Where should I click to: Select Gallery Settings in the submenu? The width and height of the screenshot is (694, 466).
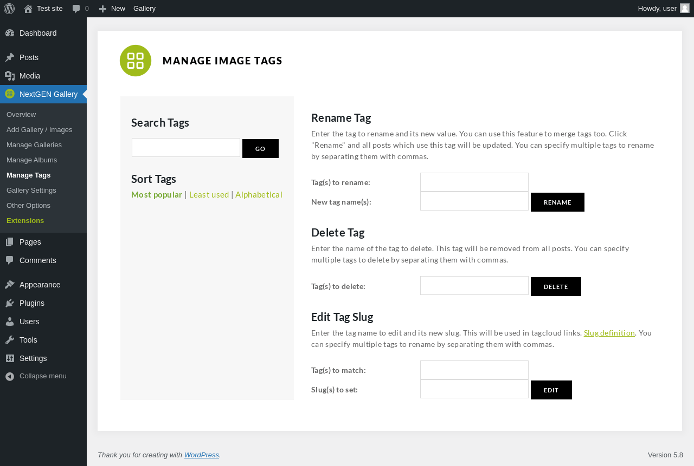click(x=31, y=191)
